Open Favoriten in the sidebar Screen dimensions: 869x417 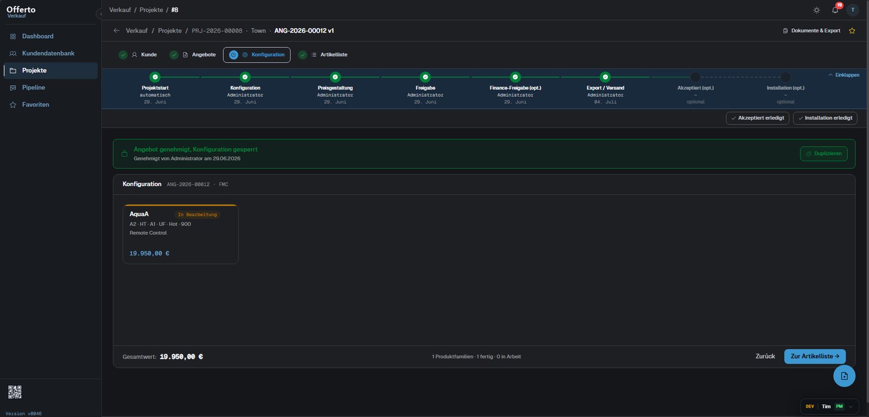51,105
